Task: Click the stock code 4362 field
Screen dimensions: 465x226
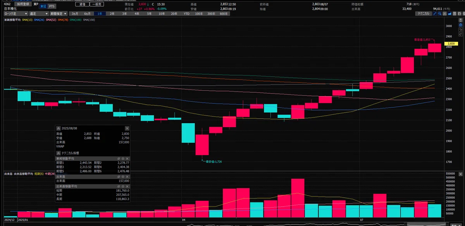Action: 7,4
